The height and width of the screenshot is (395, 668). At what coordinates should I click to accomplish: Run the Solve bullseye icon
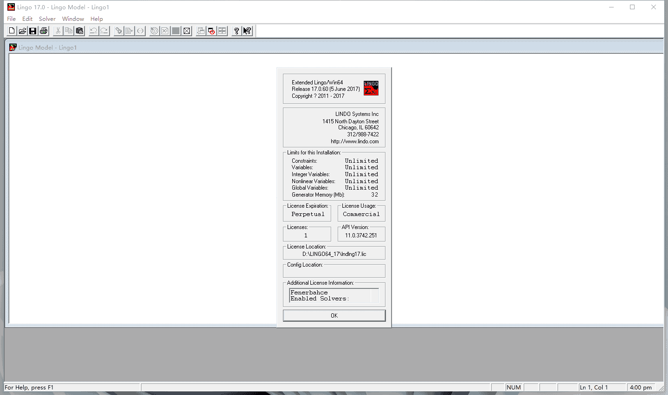(x=154, y=31)
